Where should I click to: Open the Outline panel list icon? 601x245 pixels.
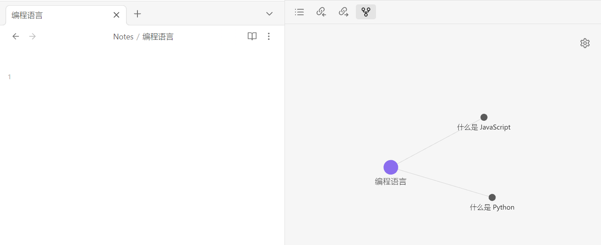(x=299, y=12)
